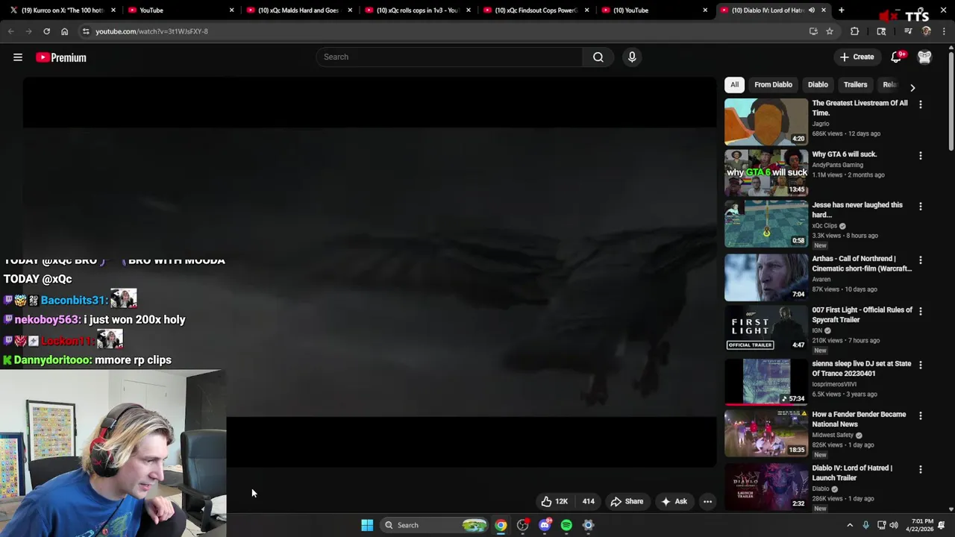
Task: Click the browser address bar URL
Action: [151, 31]
